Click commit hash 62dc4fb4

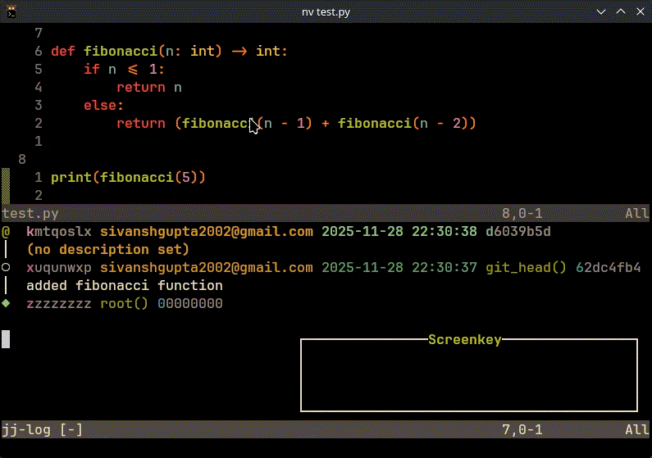[608, 268]
